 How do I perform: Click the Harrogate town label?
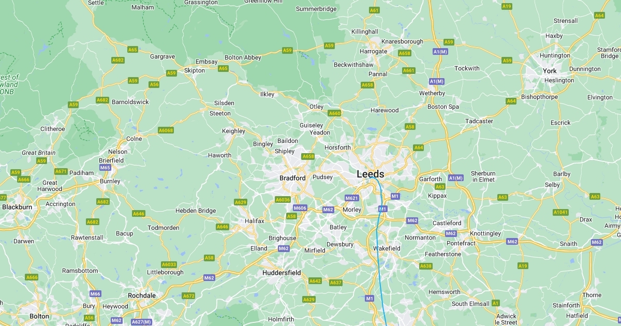pyautogui.click(x=374, y=52)
